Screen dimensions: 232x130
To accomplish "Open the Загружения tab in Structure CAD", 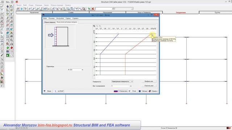I will point(181,13).
